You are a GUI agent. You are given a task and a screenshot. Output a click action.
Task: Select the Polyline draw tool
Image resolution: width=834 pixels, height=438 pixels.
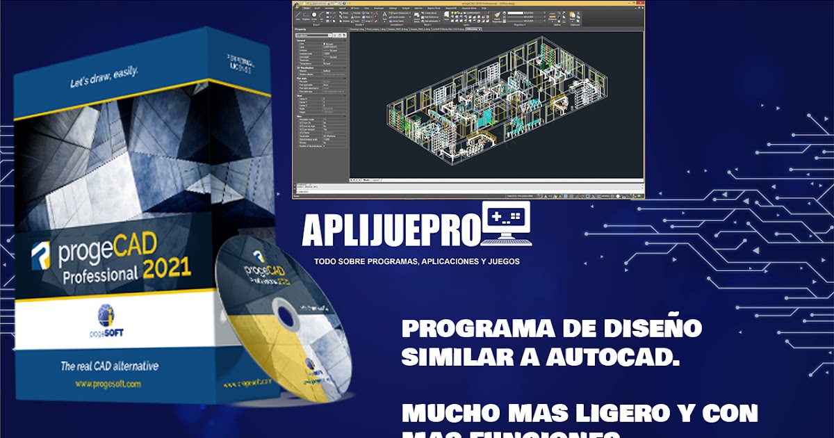click(306, 16)
